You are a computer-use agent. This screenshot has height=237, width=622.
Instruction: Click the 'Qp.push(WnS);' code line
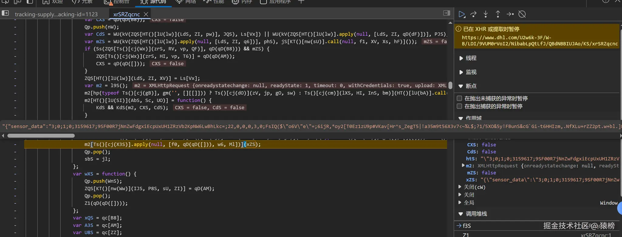pyautogui.click(x=103, y=181)
